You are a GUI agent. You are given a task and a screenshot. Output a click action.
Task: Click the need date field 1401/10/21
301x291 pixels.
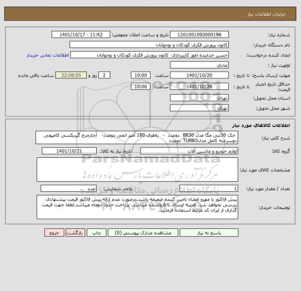coord(69,151)
